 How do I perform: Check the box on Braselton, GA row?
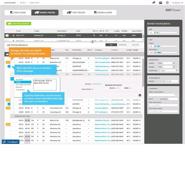[x=13, y=62]
